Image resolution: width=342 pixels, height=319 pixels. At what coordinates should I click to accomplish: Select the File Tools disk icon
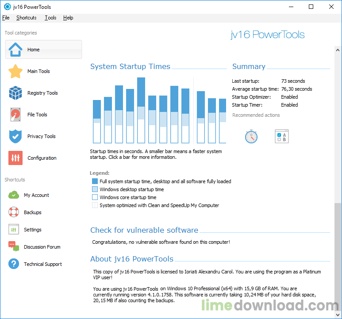click(x=15, y=115)
